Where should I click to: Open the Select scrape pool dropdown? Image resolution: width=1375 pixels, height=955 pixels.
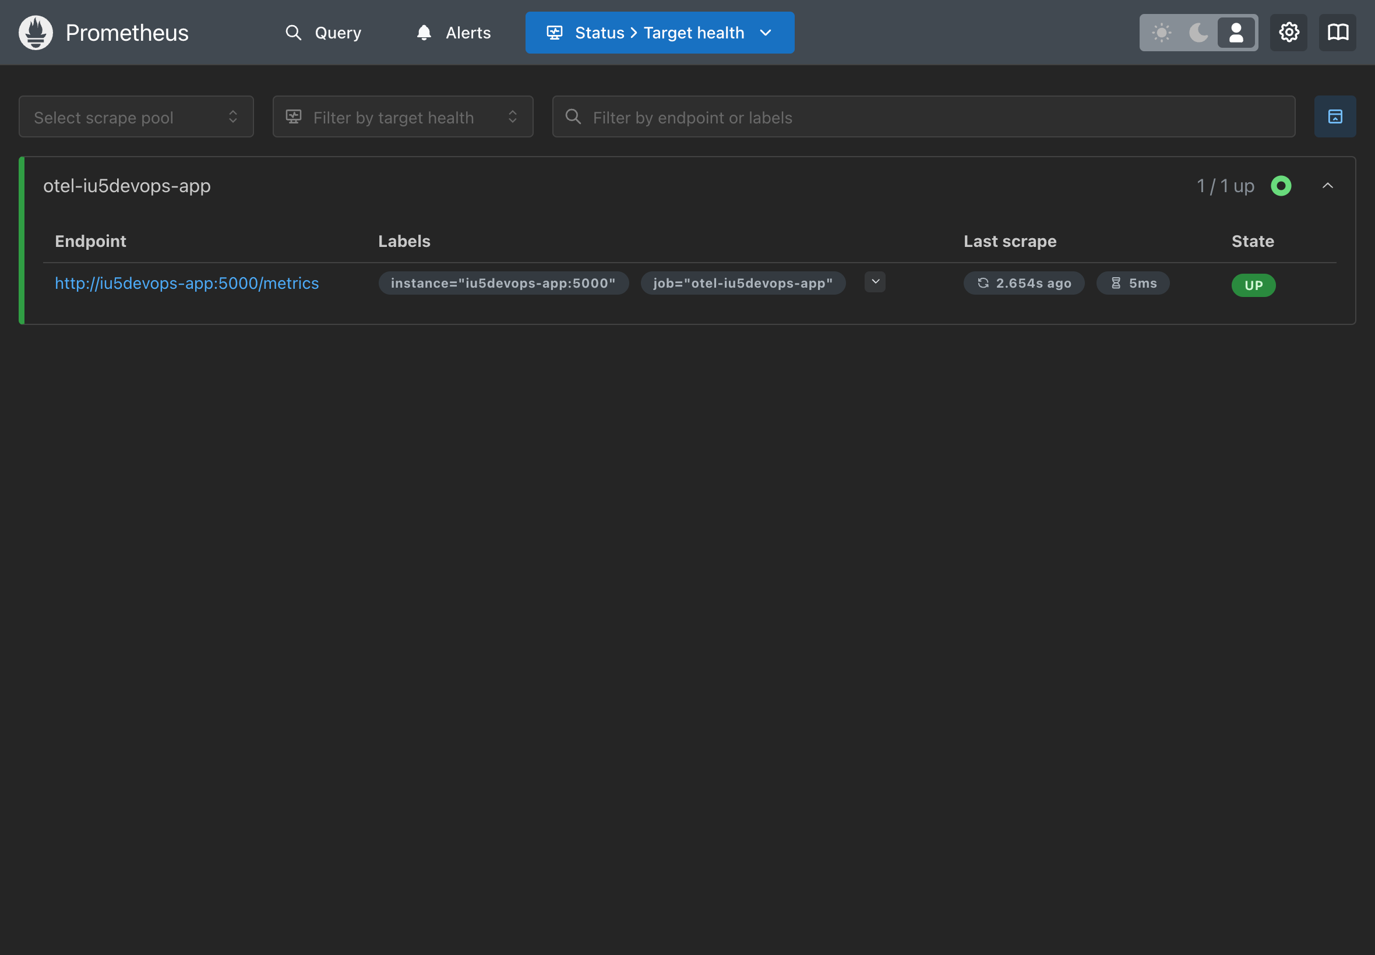pos(136,116)
